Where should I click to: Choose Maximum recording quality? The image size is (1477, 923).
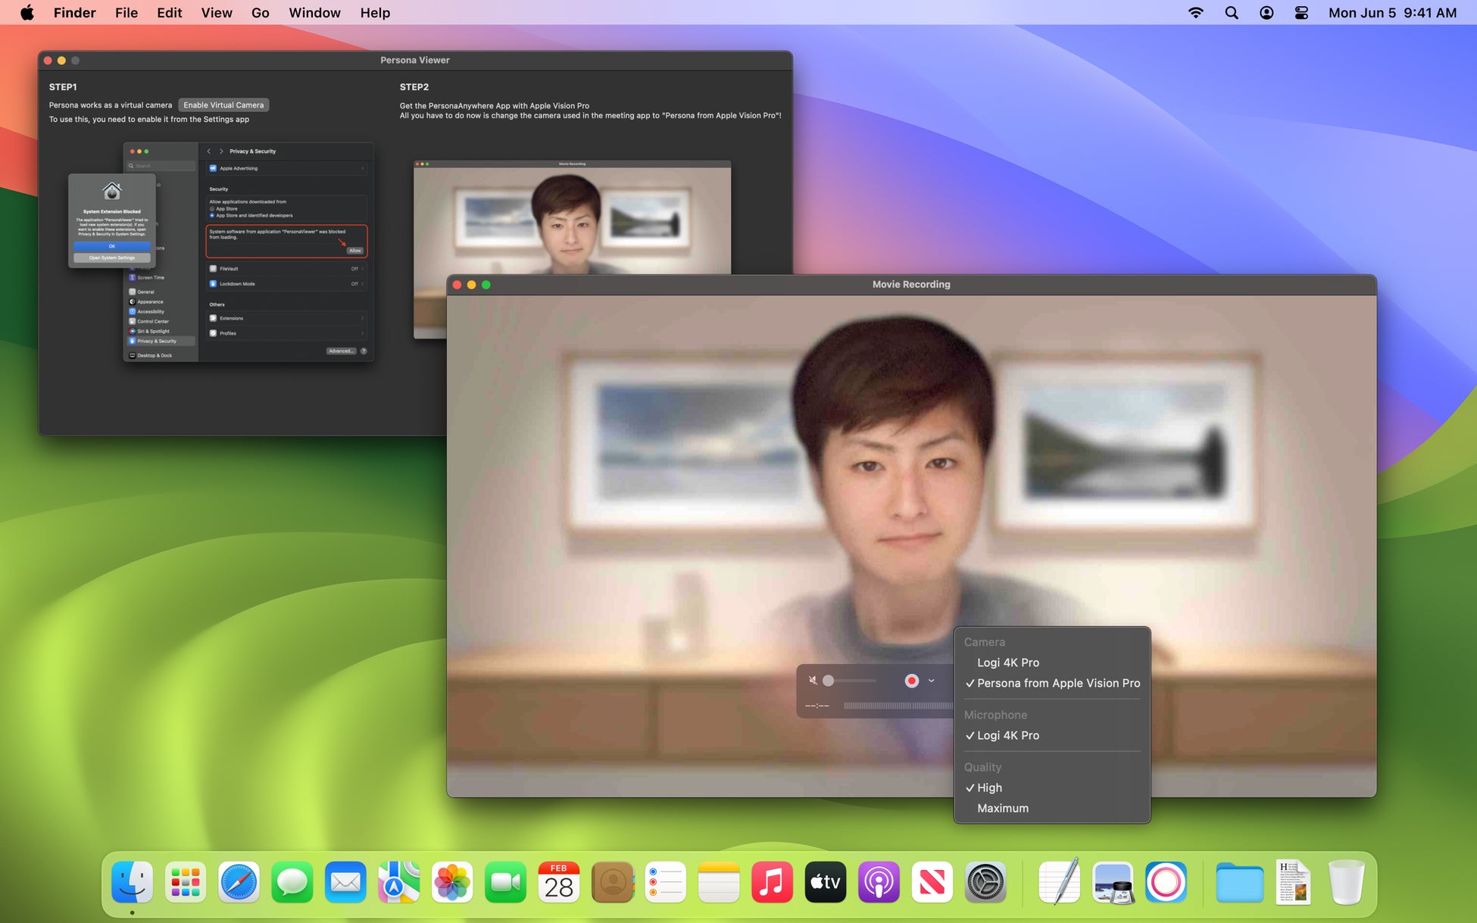point(1002,808)
